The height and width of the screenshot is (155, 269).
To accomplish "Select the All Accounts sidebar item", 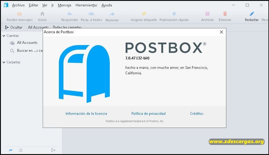I will tap(27, 43).
